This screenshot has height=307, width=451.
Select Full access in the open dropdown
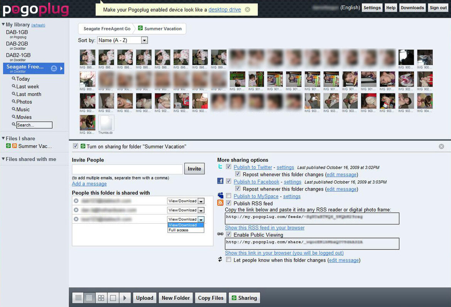click(186, 230)
